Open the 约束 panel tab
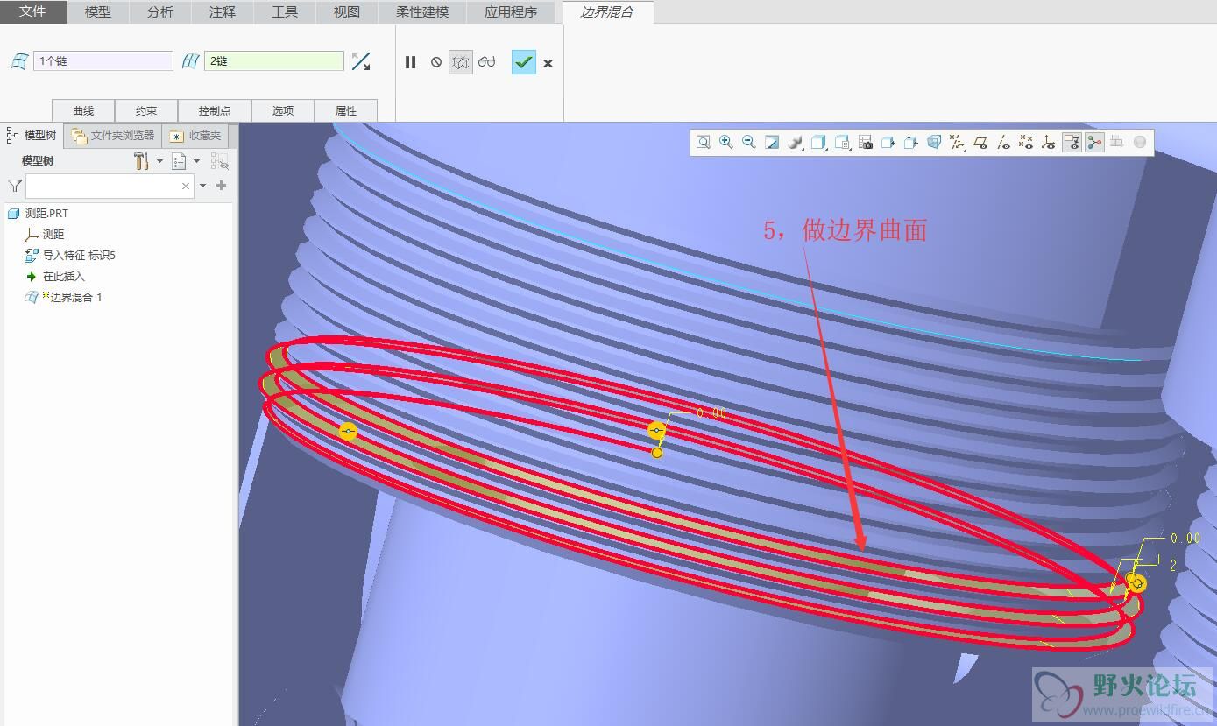 146,110
